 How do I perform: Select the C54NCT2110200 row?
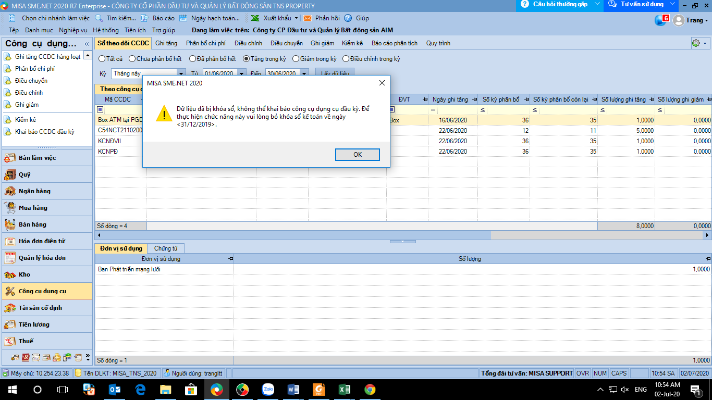[403, 131]
